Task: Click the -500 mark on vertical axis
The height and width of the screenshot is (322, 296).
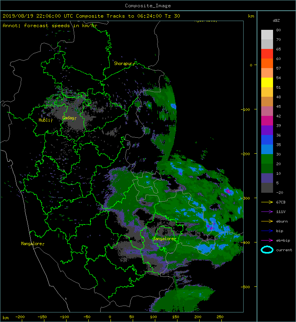Action: (245, 287)
